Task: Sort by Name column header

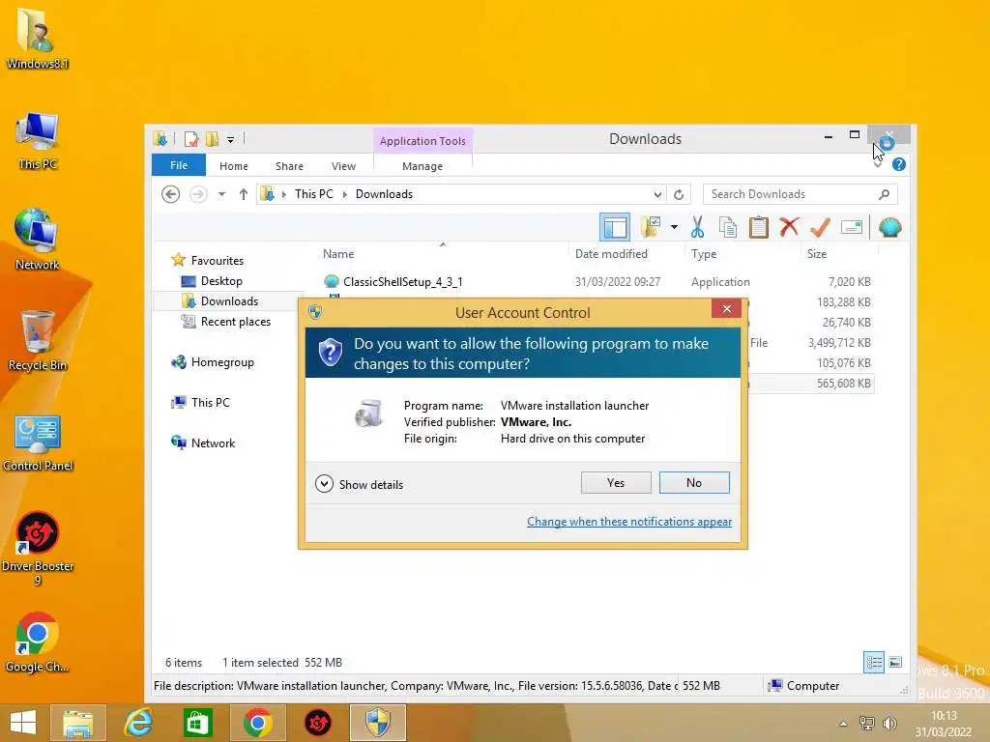Action: [338, 254]
